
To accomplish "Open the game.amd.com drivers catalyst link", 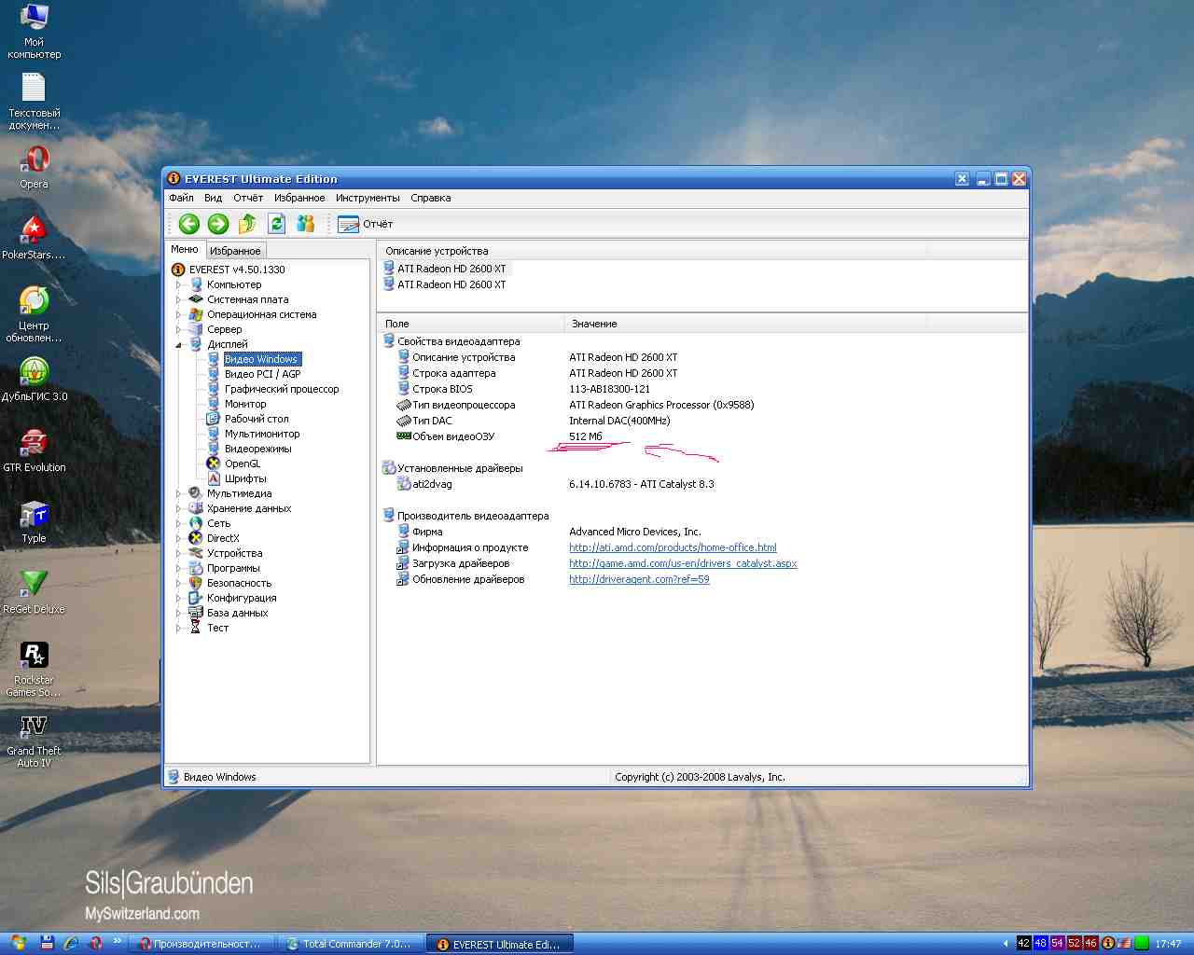I will (x=683, y=563).
